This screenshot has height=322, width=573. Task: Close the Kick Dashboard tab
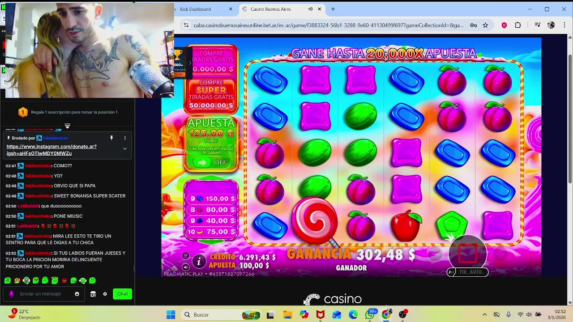coord(231,9)
